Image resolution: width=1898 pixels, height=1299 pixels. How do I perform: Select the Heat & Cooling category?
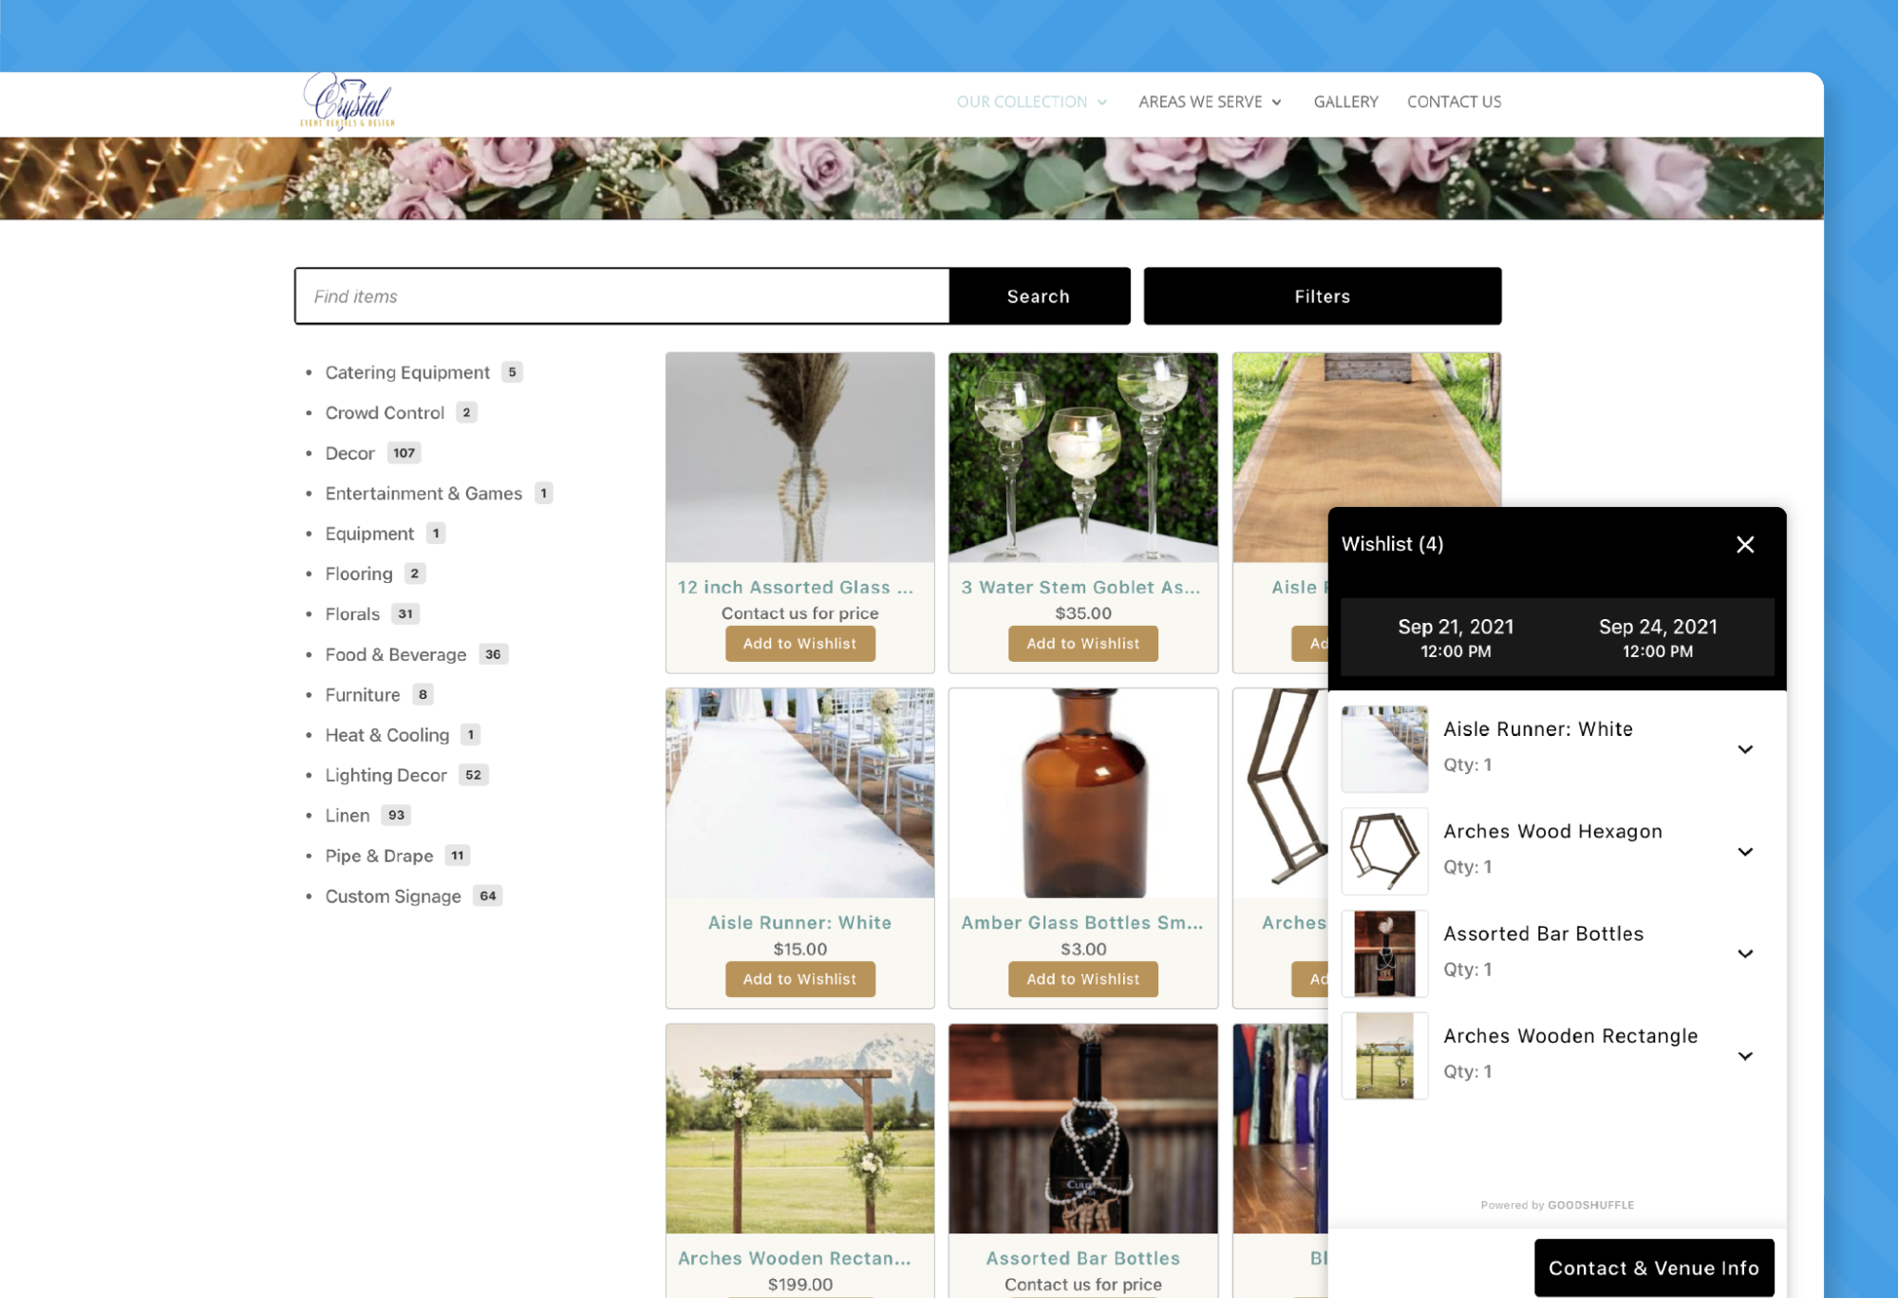pyautogui.click(x=387, y=735)
